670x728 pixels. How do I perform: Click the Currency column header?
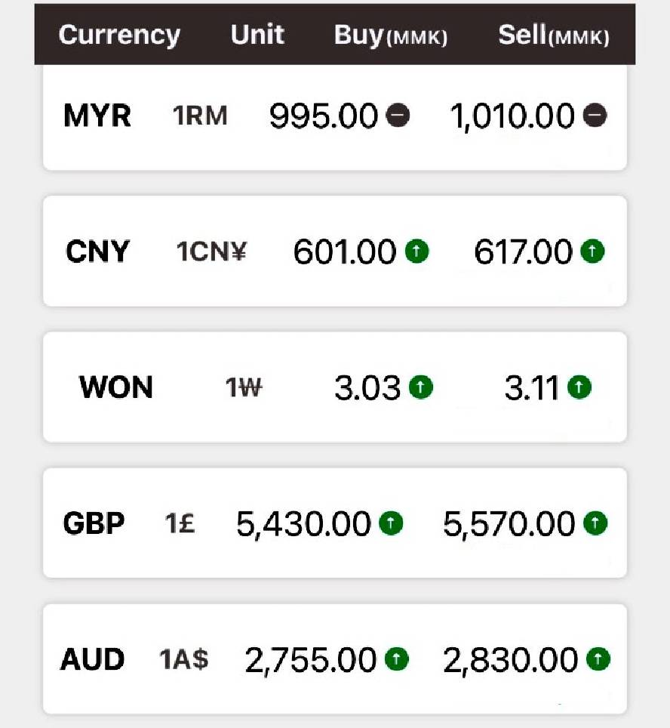[119, 35]
